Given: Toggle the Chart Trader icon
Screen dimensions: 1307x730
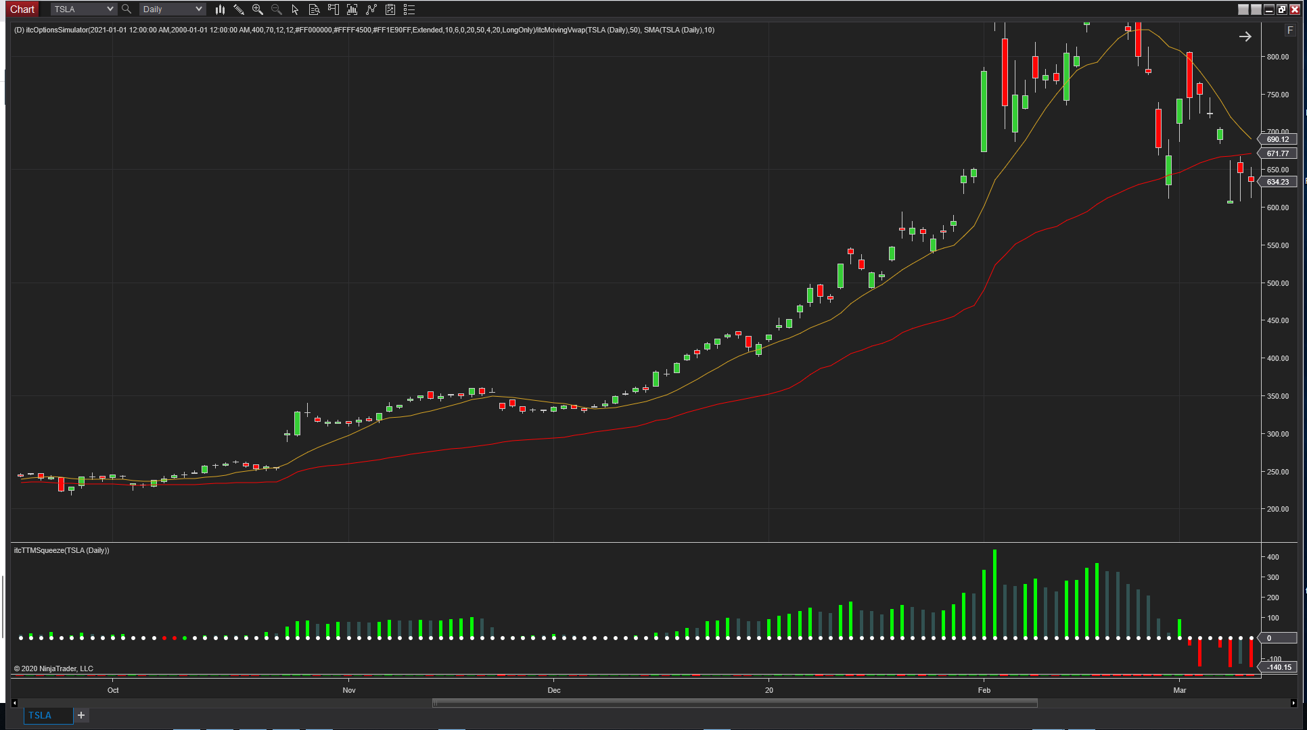Looking at the screenshot, I should pyautogui.click(x=334, y=9).
